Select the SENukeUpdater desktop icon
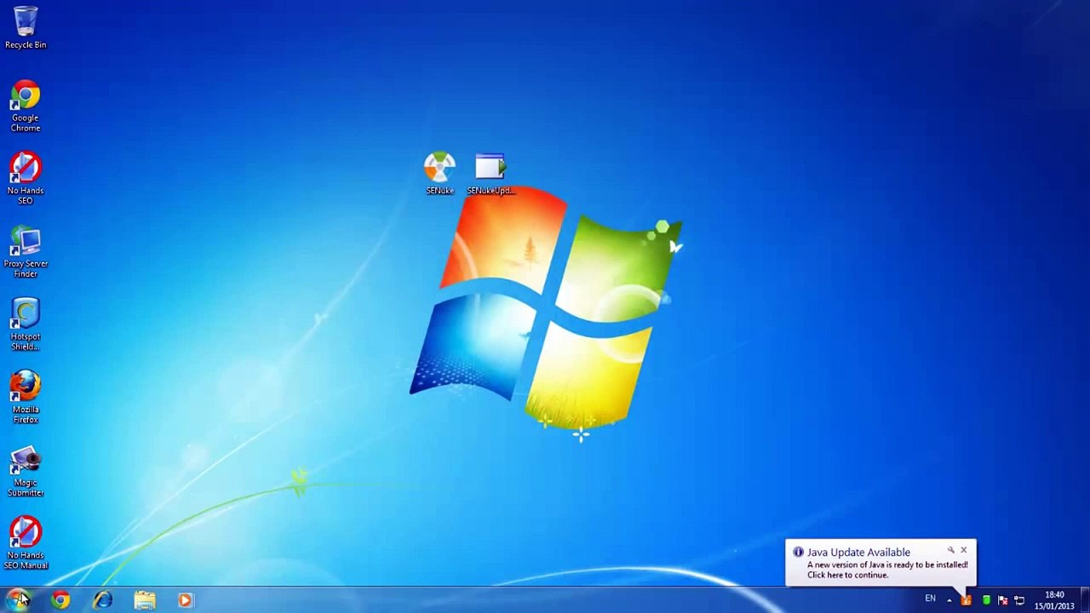The image size is (1090, 613). pos(490,174)
